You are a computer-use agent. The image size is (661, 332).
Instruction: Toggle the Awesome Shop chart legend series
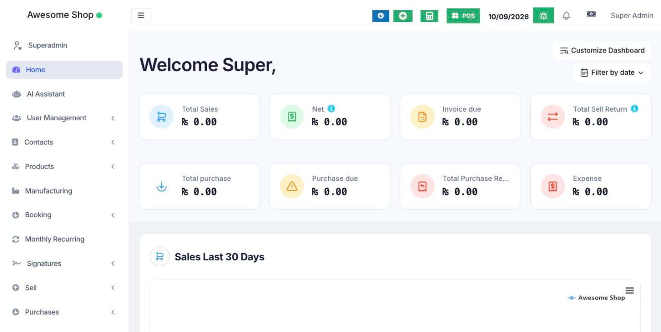596,298
